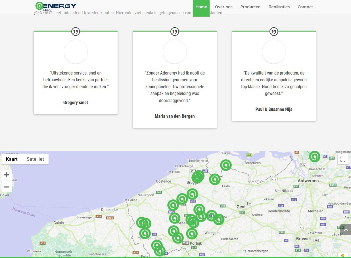Screen dimensions: 351x258
Task: Navigate to Realisaties
Action: [279, 7]
